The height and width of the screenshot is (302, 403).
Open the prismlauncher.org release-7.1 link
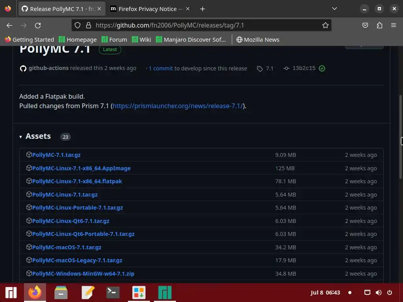177,106
